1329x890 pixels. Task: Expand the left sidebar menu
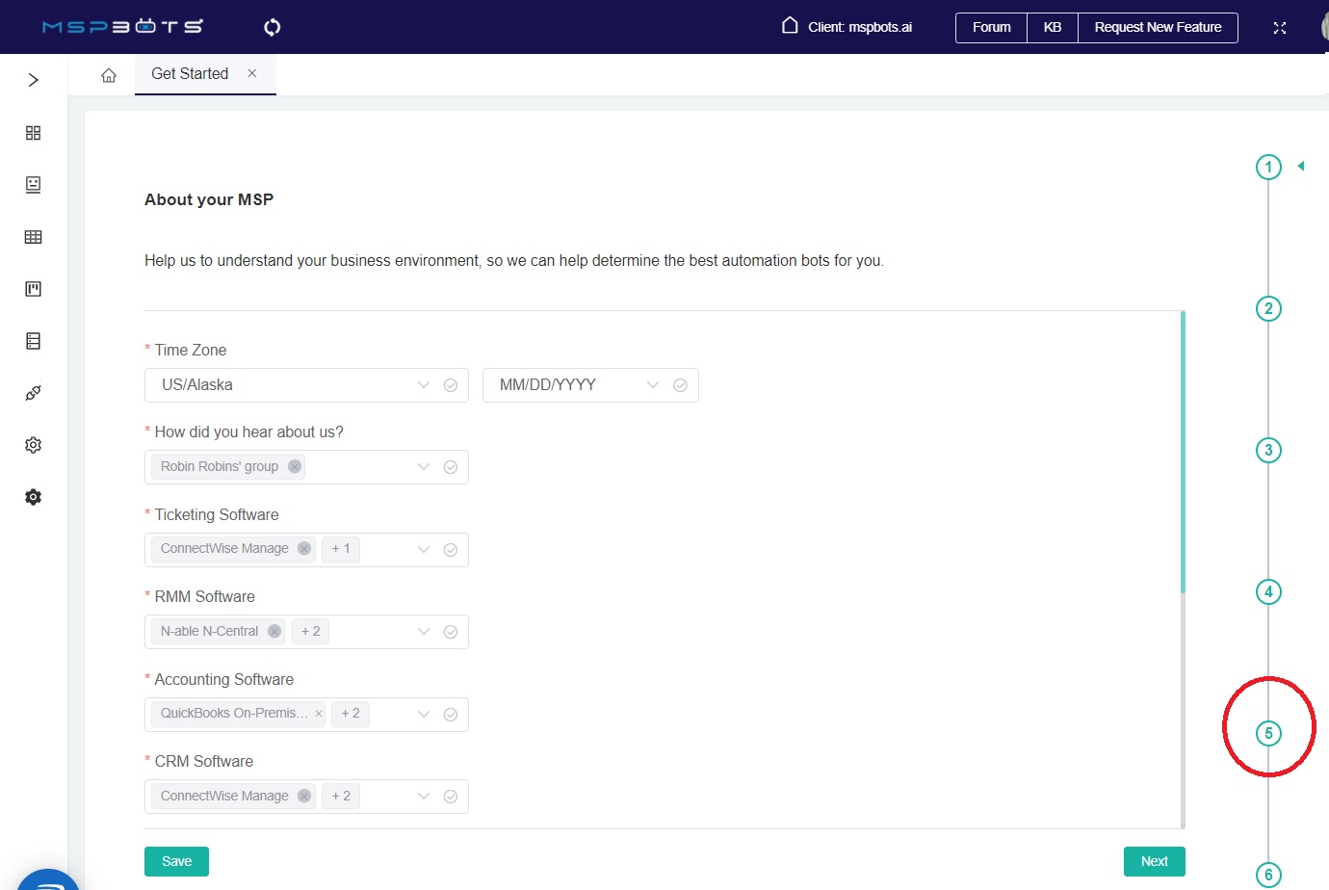tap(33, 80)
